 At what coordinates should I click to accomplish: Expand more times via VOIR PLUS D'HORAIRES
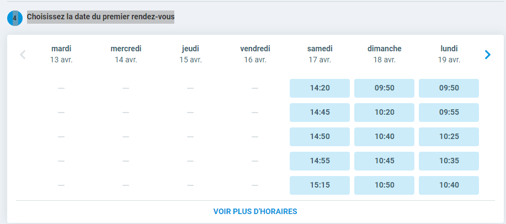pyautogui.click(x=255, y=211)
